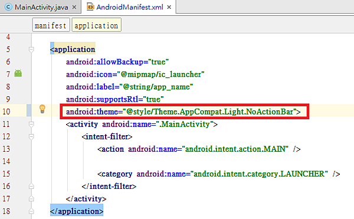Click the fold end marker on line 17
Screen dimensions: 354x219
pyautogui.click(x=31, y=199)
